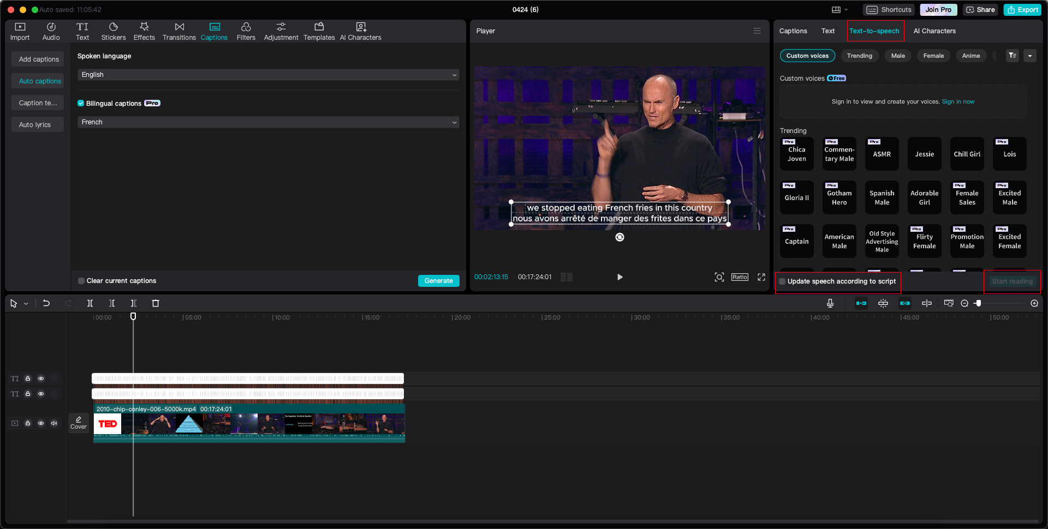Uncheck the Bilingual captions checkbox

click(x=81, y=103)
